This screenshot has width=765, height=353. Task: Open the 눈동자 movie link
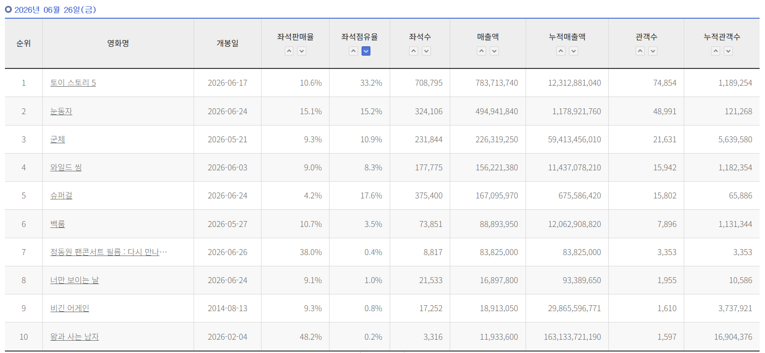pyautogui.click(x=61, y=111)
